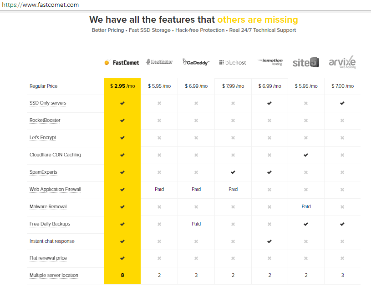Click GoDaddy's 3 server locations value
Viewport: 371px width, 286px height.
coord(196,275)
